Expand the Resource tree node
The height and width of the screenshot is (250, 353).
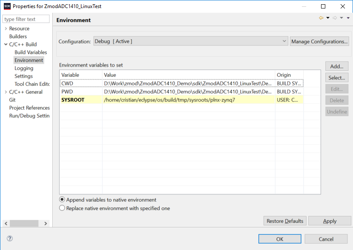[x=6, y=28]
